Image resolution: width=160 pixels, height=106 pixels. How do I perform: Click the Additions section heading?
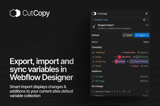pos(96,71)
